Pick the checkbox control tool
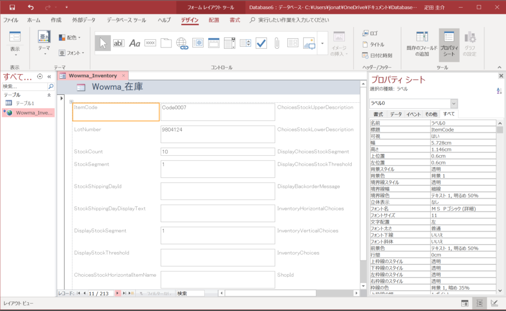 point(261,43)
